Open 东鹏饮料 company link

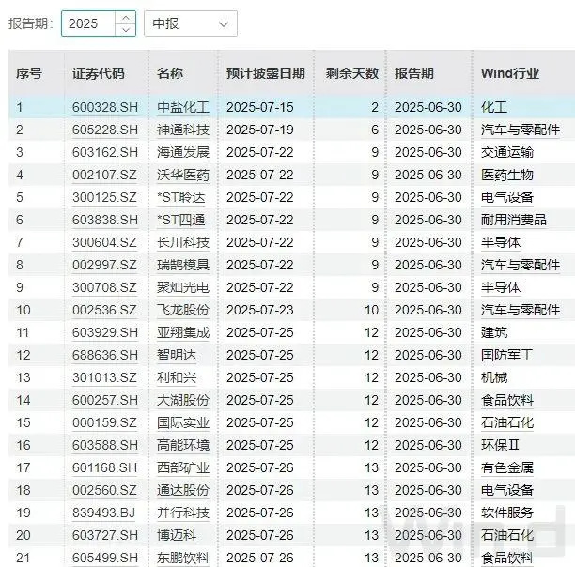coord(183,558)
